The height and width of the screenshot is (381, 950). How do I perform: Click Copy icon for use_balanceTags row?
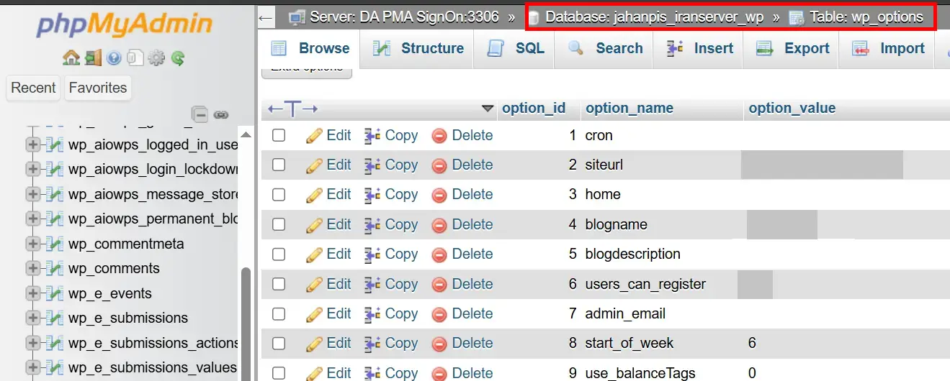372,373
